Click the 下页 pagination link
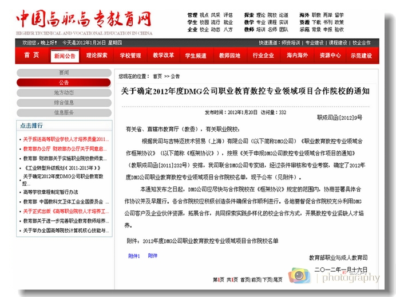396x297 pixels. pos(266,279)
